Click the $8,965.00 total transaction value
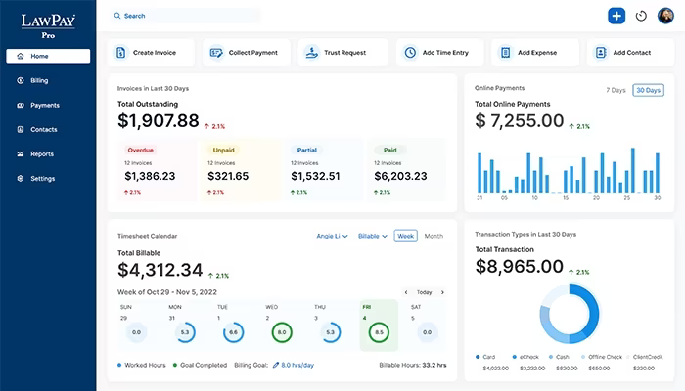This screenshot has height=391, width=685. tap(520, 266)
